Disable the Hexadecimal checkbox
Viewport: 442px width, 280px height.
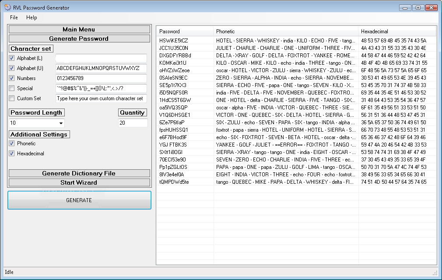coord(11,154)
